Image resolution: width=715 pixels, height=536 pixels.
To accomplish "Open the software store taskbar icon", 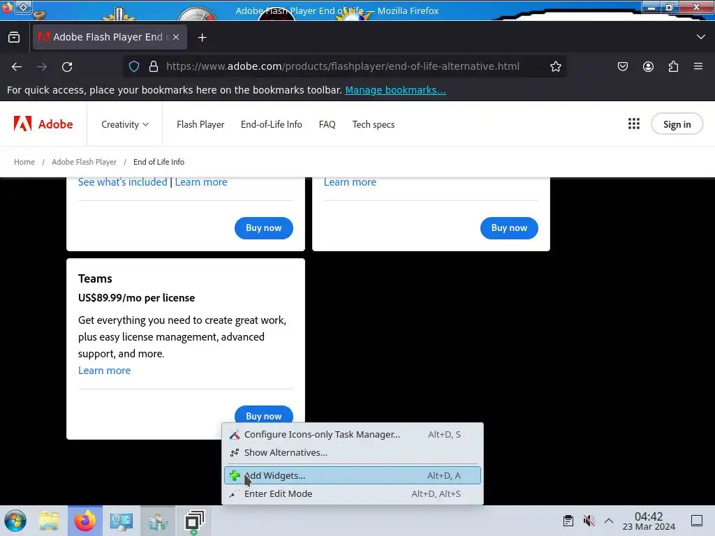I will [158, 521].
